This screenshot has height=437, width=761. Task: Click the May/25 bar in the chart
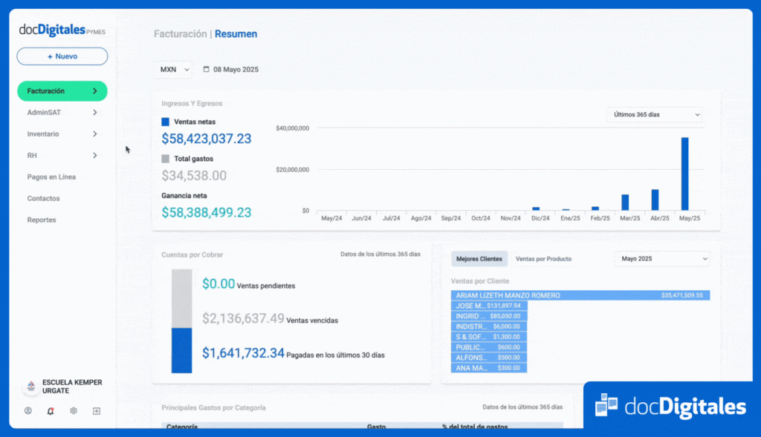point(684,174)
